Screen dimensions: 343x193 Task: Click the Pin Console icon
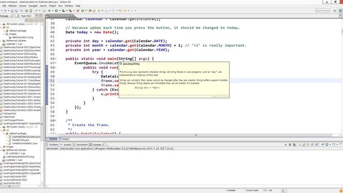323,145
